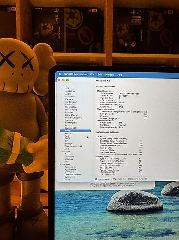Select Developer under Software

coord(70,172)
